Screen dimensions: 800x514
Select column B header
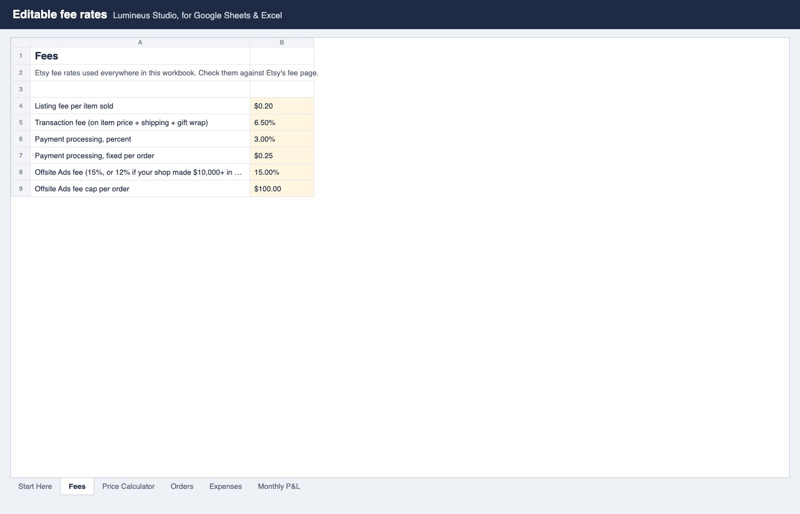point(282,43)
